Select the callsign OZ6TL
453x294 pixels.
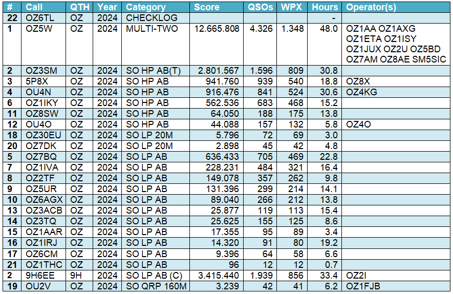[39, 18]
